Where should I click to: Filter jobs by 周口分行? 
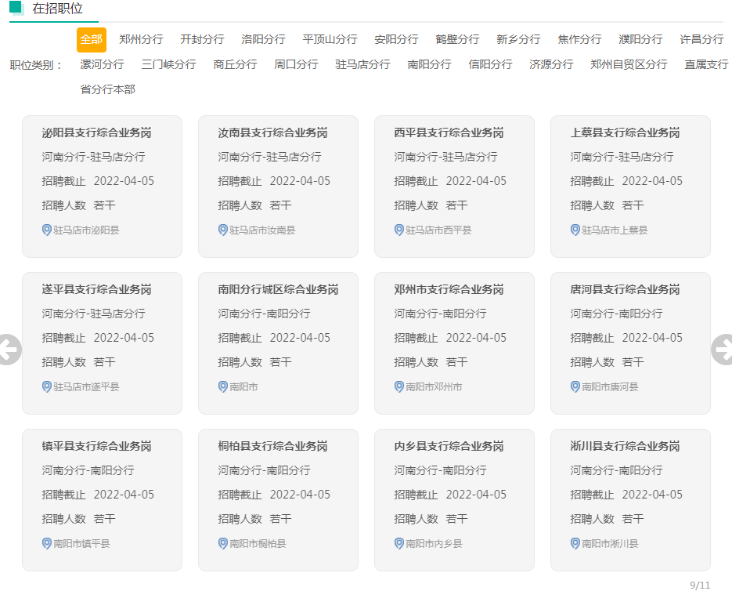(x=296, y=64)
